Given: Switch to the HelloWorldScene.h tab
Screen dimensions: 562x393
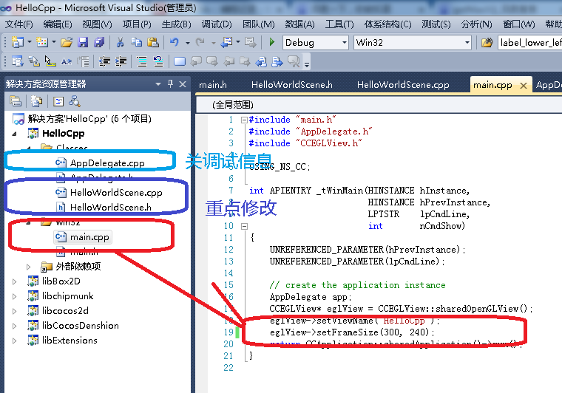Looking at the screenshot, I should [x=292, y=85].
